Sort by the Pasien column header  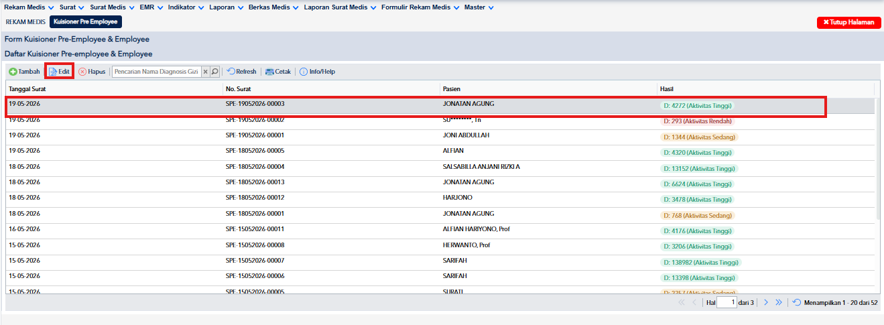[x=548, y=88]
